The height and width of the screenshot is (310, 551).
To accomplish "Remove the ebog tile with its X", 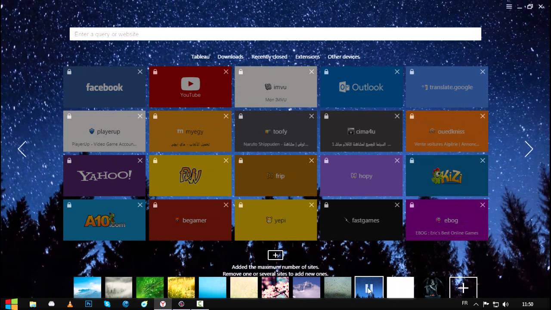I will pos(483,205).
